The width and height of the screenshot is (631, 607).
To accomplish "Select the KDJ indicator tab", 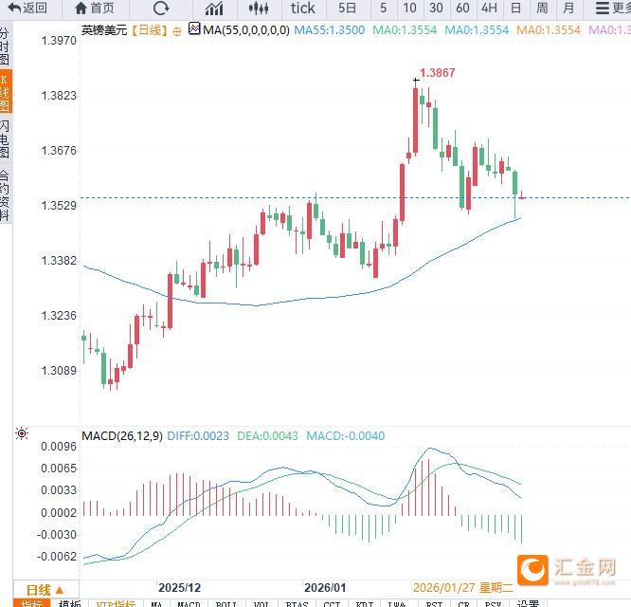I will (365, 603).
